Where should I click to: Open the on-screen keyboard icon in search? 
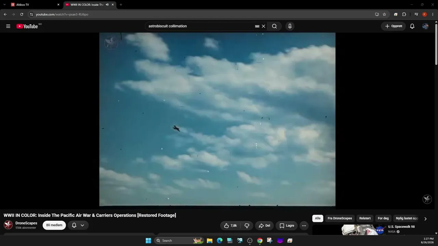tap(257, 26)
